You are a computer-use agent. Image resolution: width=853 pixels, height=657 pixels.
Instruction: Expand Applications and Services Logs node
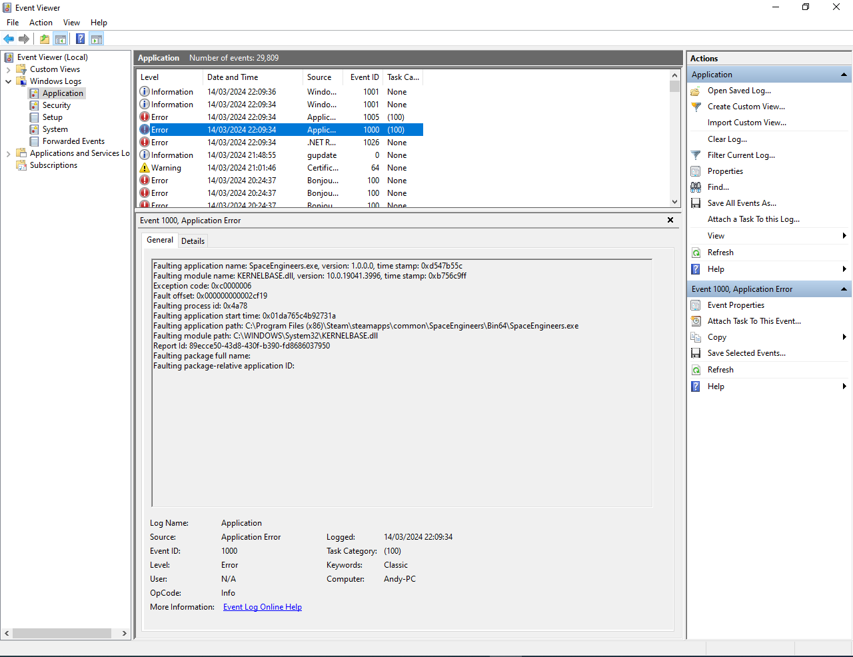click(8, 153)
